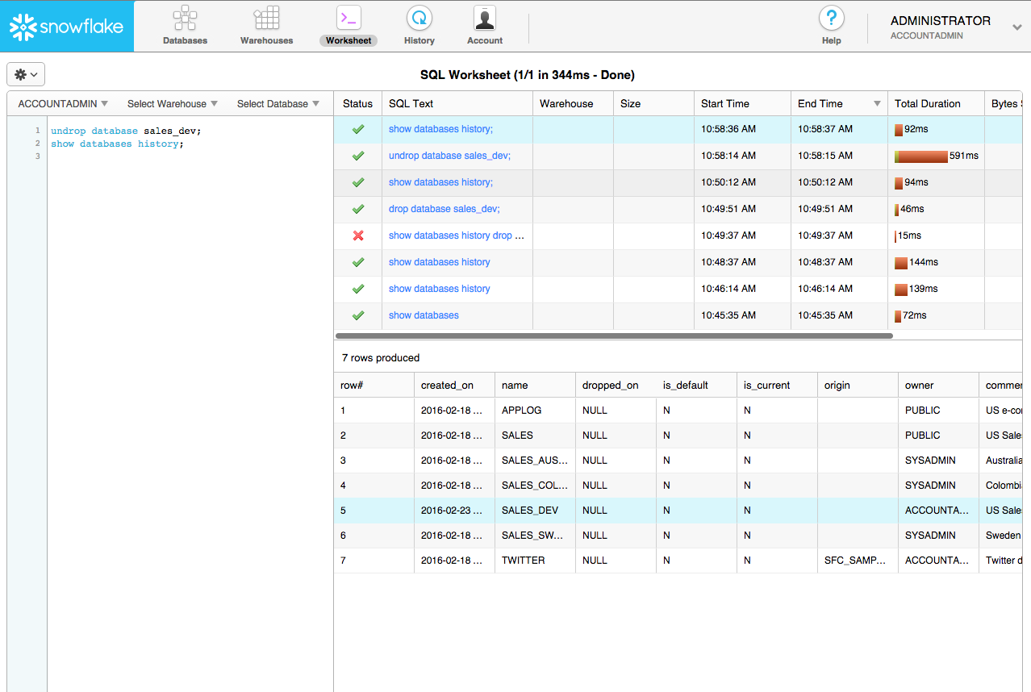Click the 10:49:51 AM start time cell

coord(742,209)
